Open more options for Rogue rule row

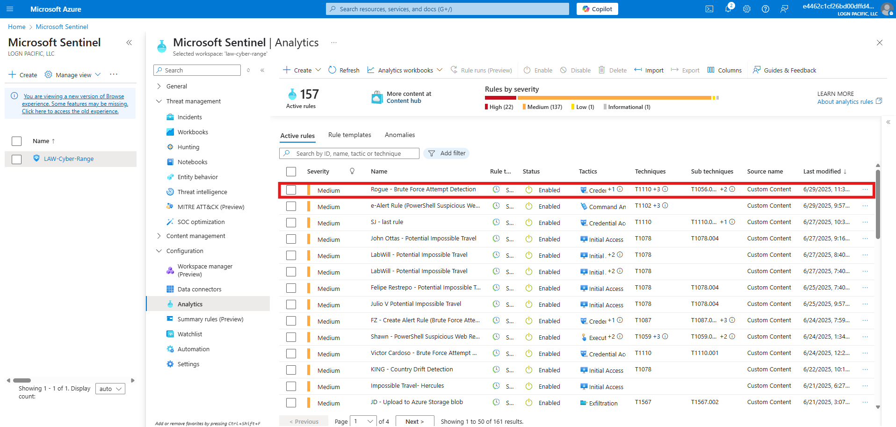[865, 189]
